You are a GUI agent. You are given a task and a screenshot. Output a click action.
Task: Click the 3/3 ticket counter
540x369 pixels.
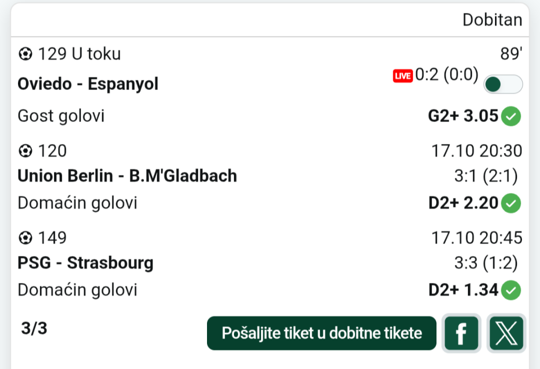point(34,328)
